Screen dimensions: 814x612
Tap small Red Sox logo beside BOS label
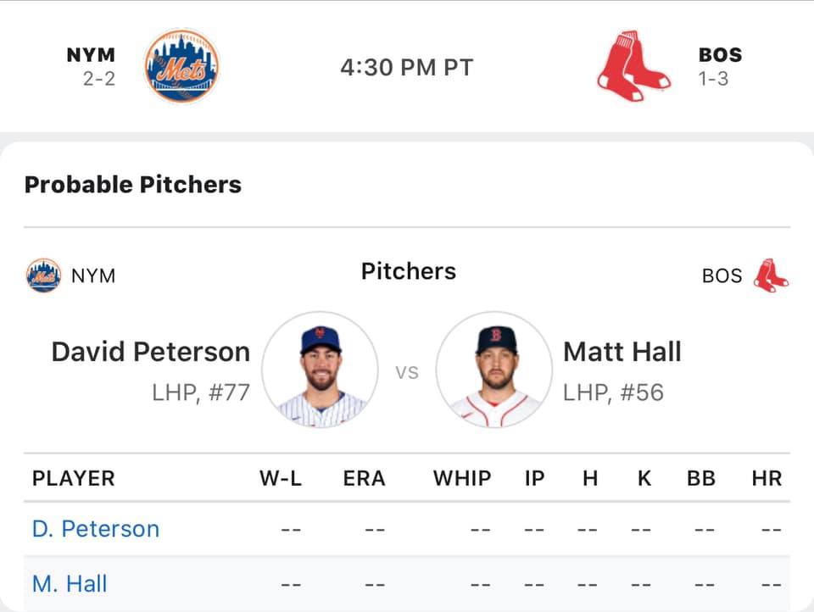[771, 275]
